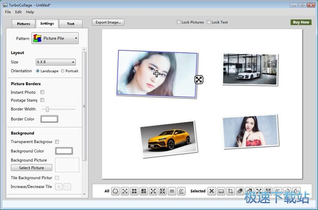Expand the Size dropdown showing 6 X 8
The image size is (318, 210).
(56, 62)
